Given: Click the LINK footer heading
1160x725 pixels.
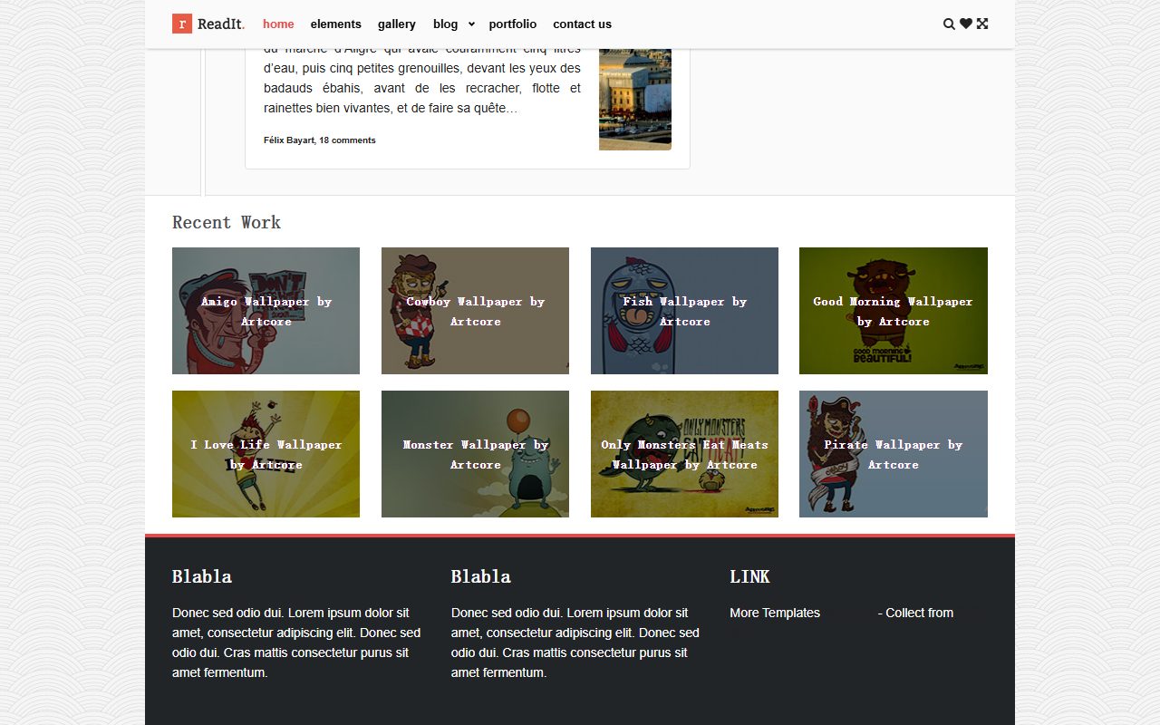Looking at the screenshot, I should click(x=749, y=576).
